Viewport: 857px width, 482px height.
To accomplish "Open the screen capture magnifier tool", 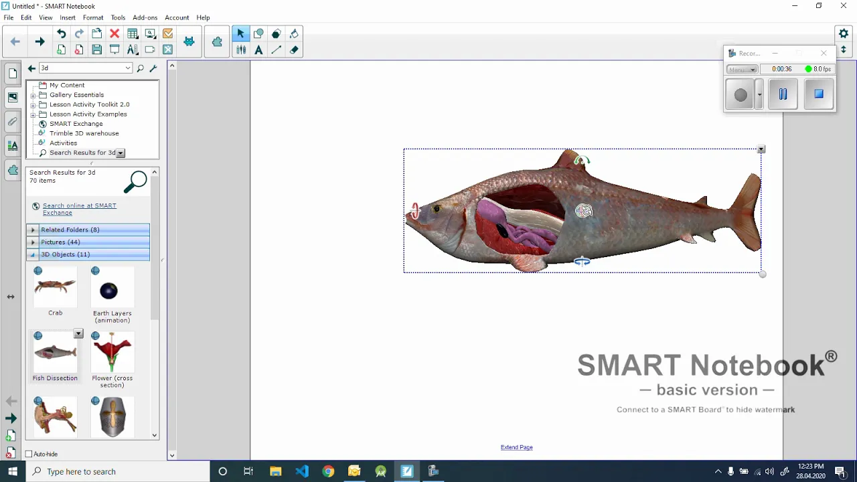I will pyautogui.click(x=150, y=33).
